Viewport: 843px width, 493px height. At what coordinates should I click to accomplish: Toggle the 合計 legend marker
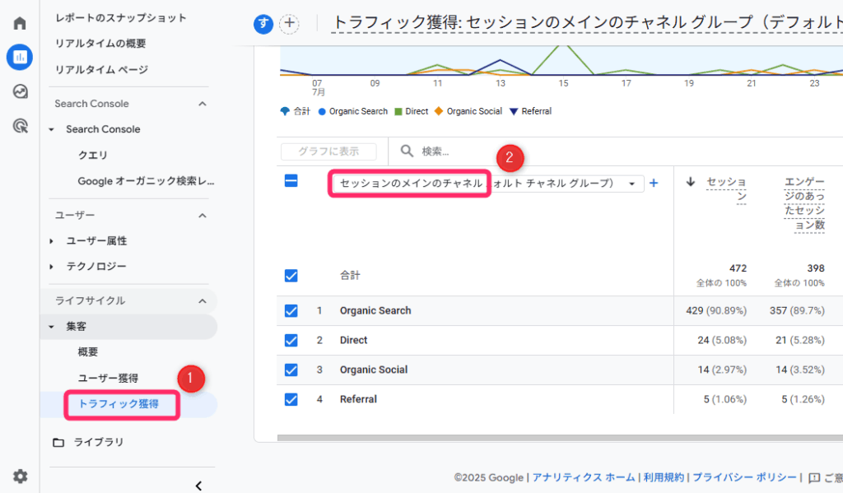[x=285, y=111]
